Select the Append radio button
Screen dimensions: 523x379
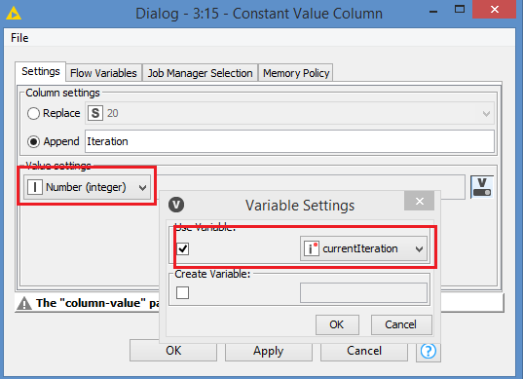coord(33,141)
